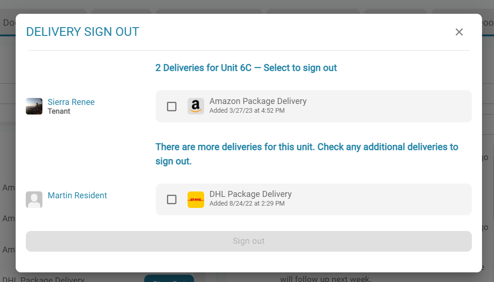This screenshot has width=494, height=282.
Task: Click the dark Sign Out button behind dialog
Action: pos(169,278)
